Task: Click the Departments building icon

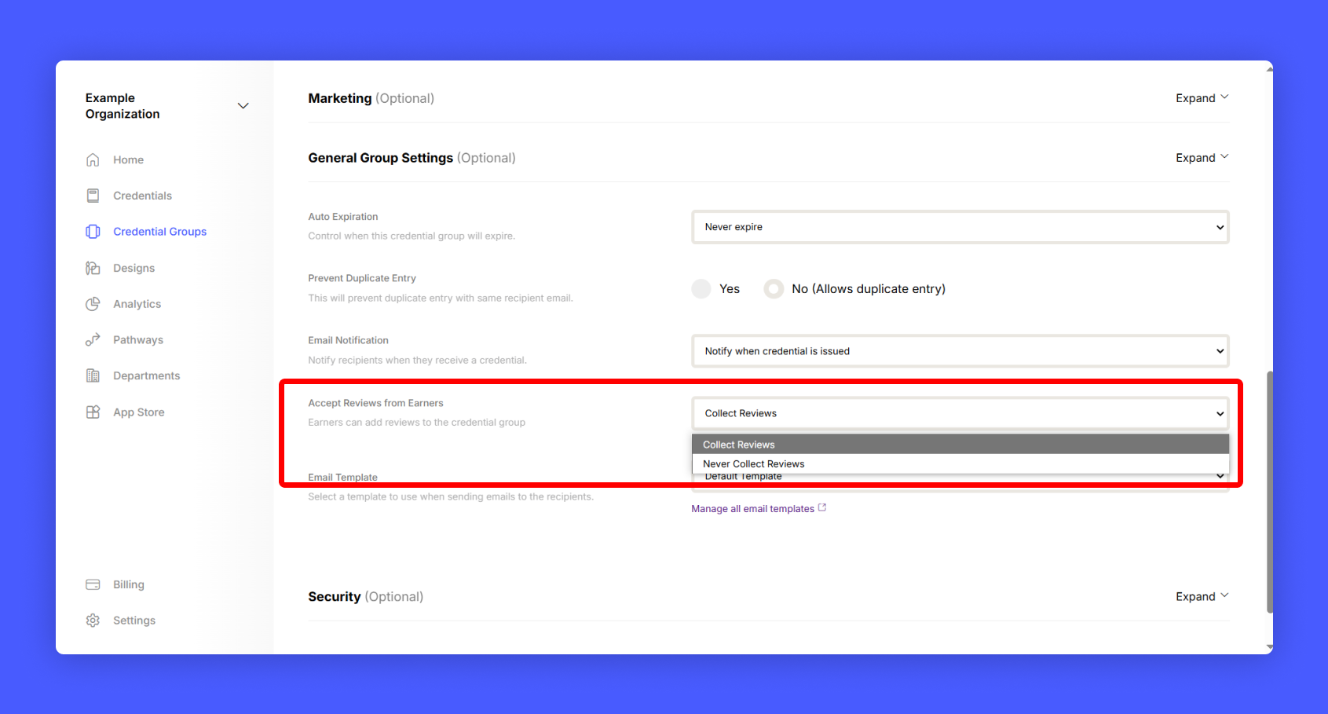Action: point(93,375)
